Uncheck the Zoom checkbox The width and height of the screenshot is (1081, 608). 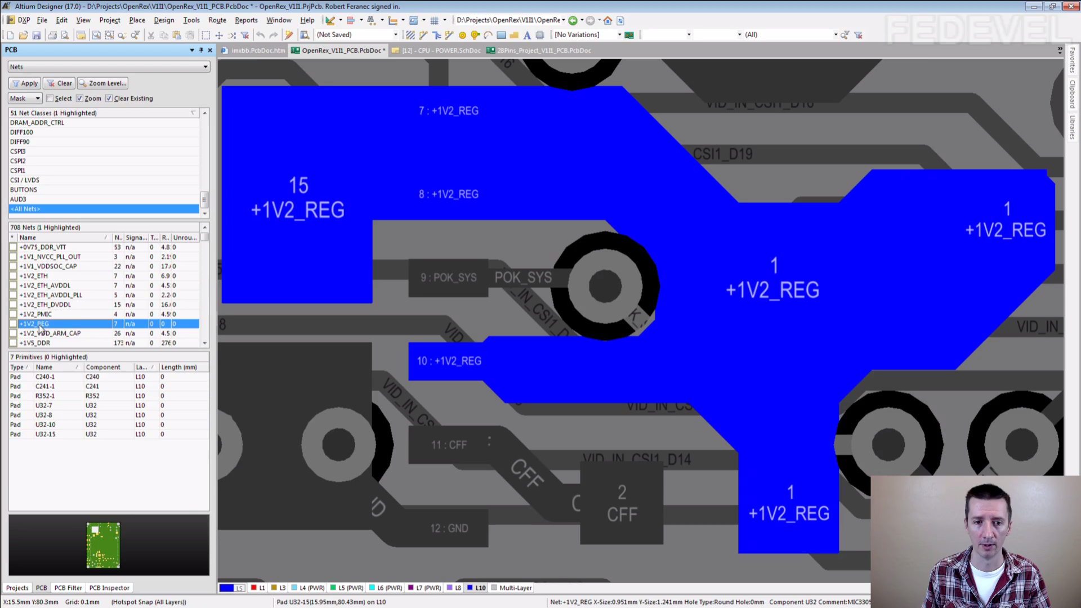pos(79,99)
